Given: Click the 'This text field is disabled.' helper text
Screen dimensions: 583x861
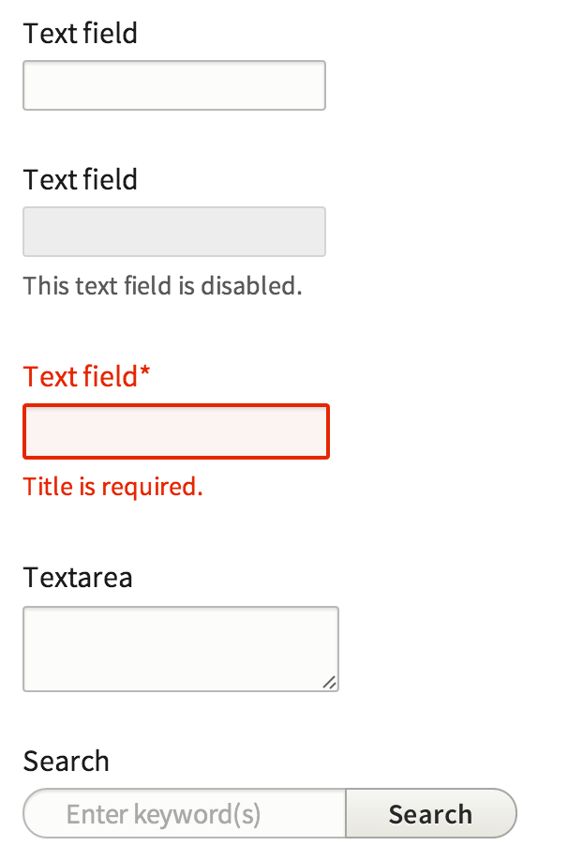Looking at the screenshot, I should [x=163, y=285].
